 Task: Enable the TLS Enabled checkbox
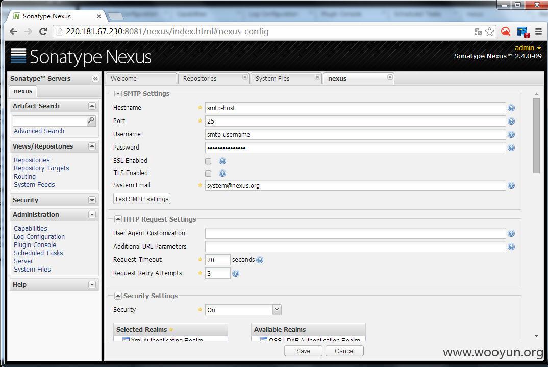pyautogui.click(x=208, y=174)
